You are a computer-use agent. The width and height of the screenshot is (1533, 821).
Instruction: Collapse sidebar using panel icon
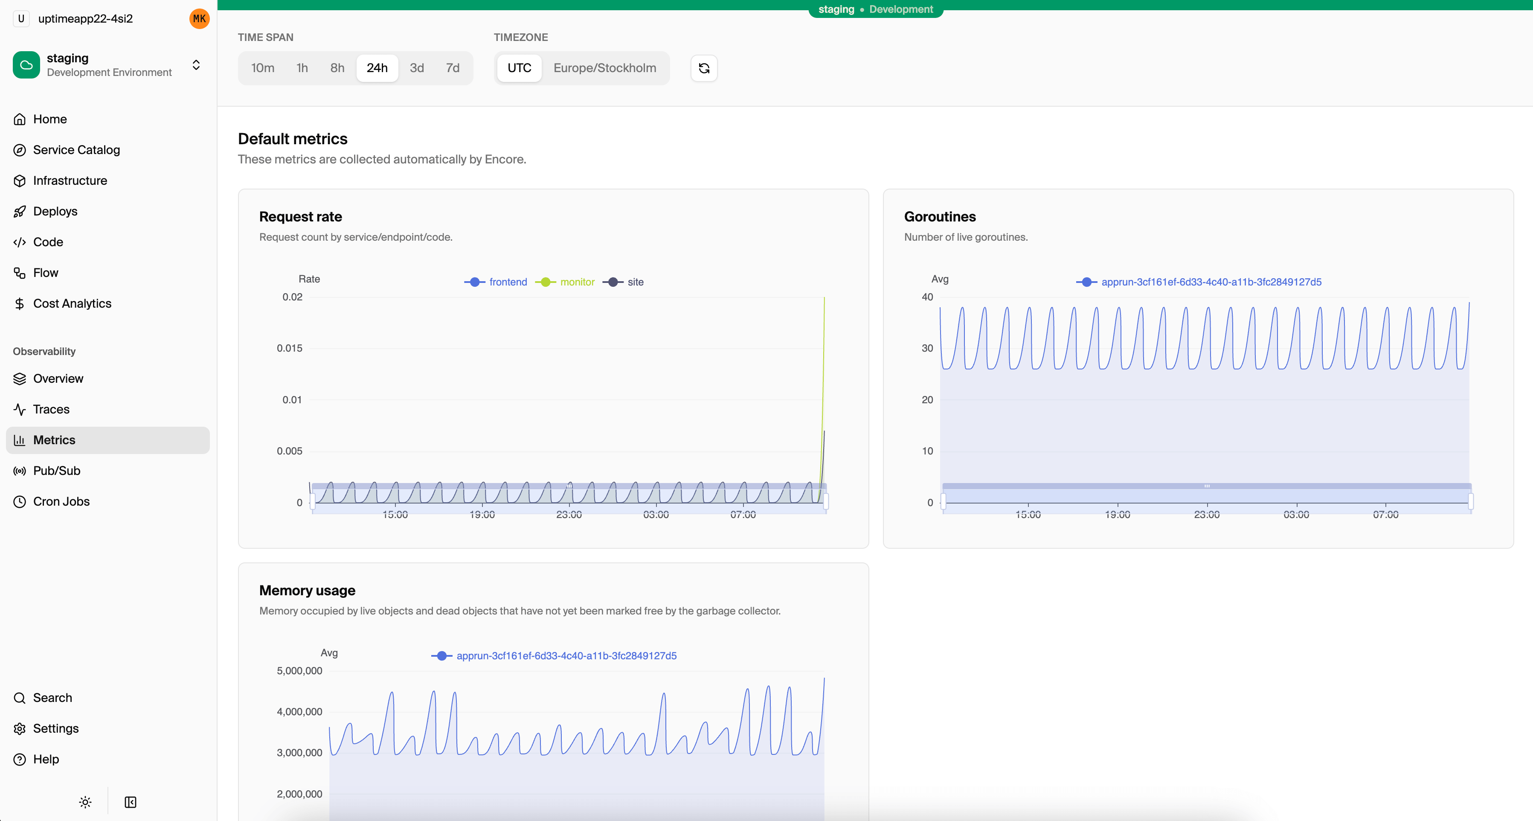[131, 802]
